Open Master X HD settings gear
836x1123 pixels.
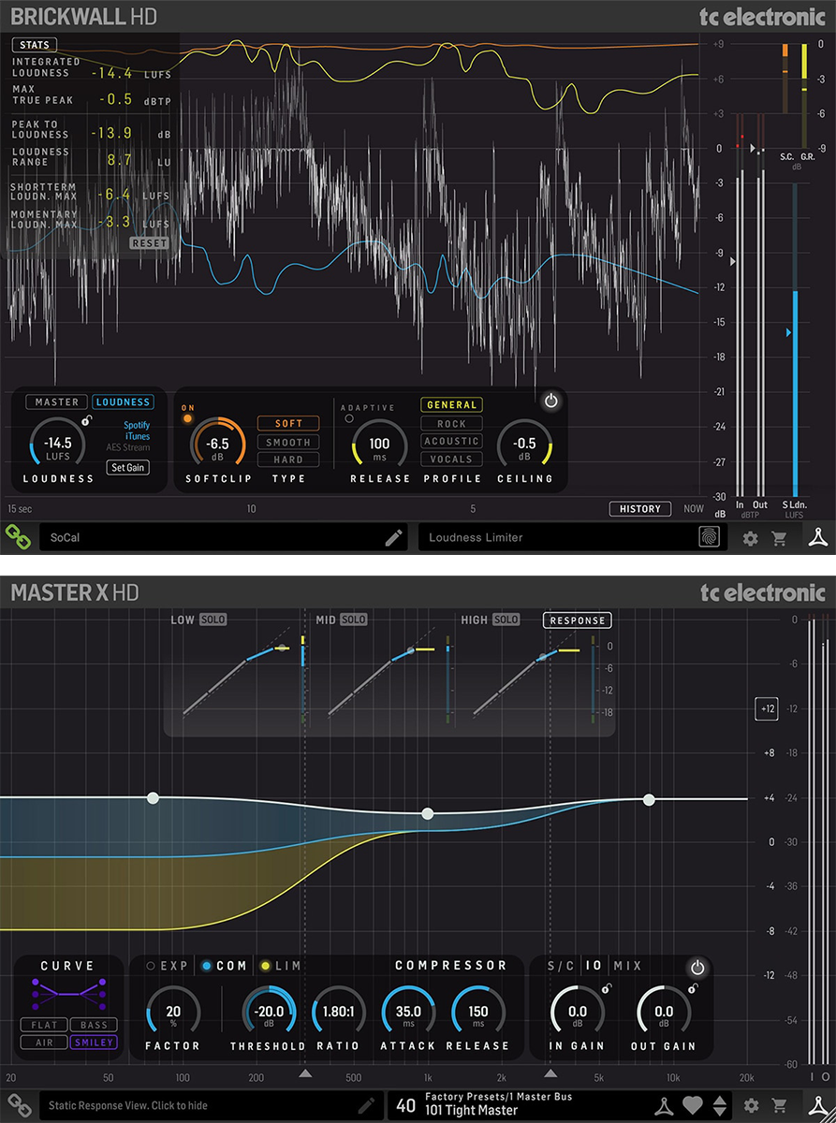tap(750, 1106)
